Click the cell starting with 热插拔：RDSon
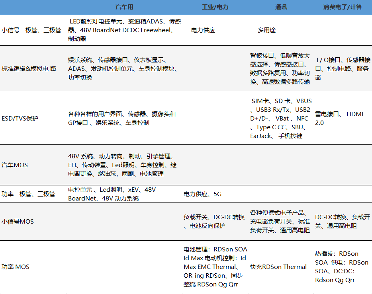 point(341,267)
